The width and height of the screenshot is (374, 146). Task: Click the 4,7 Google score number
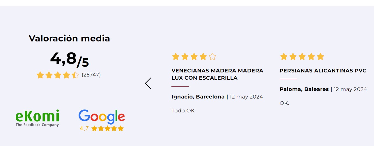point(84,128)
